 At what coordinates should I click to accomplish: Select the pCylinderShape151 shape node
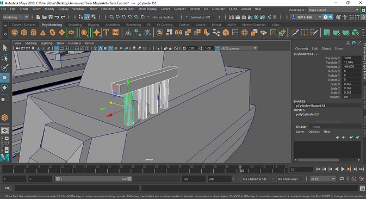point(311,105)
